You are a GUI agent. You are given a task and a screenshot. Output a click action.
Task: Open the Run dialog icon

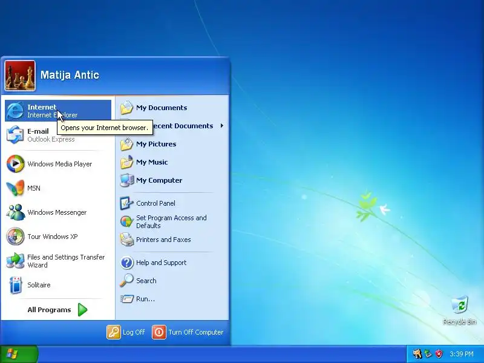click(126, 299)
